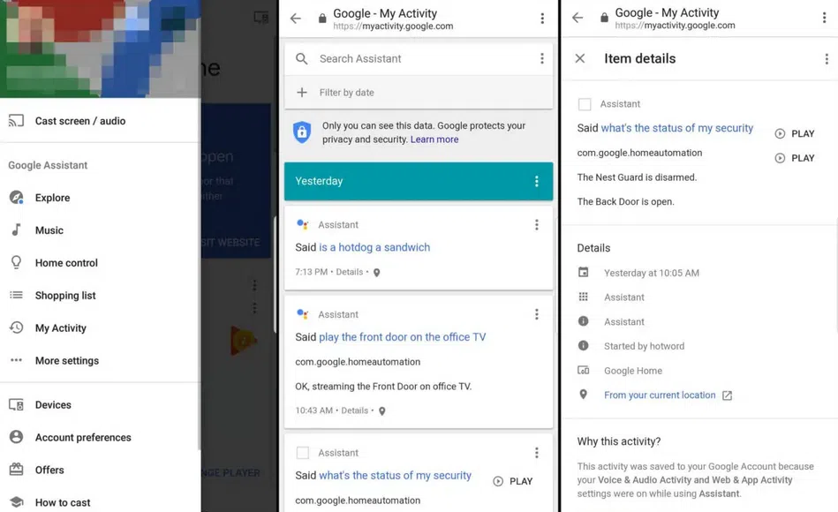Play the 'Said' audio in Item details
Screen dimensions: 838x512
click(794, 133)
